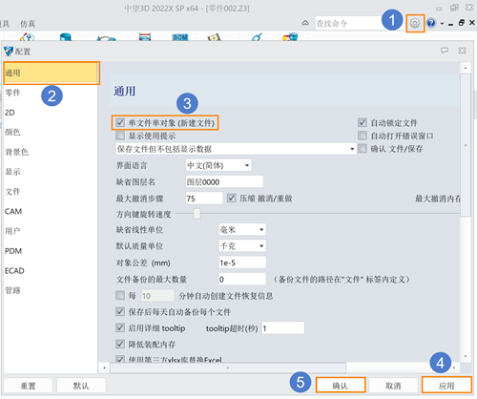Image resolution: width=477 pixels, height=399 pixels.
Task: Open the 界面语言 dropdown
Action: click(218, 165)
